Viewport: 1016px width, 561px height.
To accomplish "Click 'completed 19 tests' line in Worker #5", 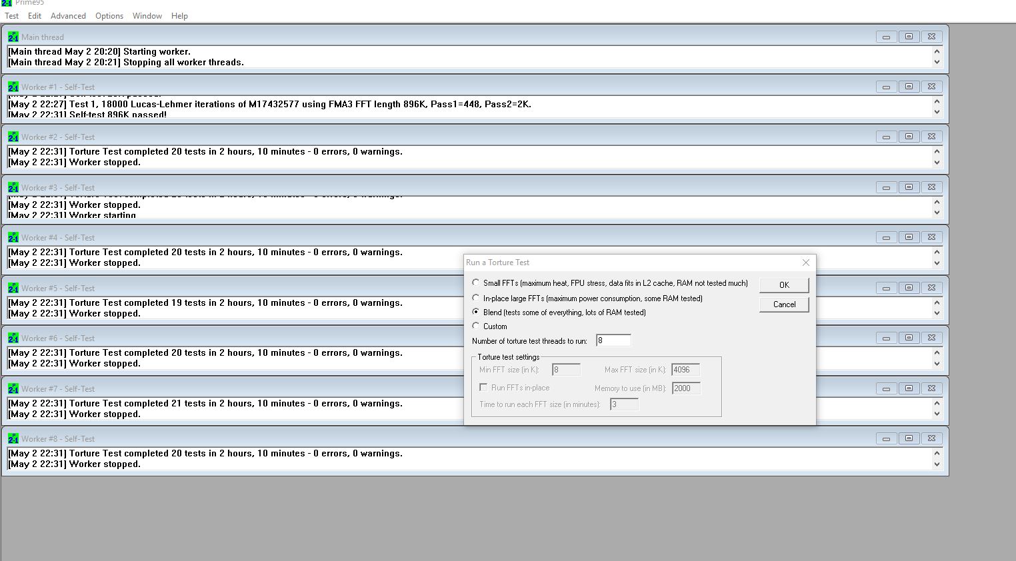I will click(x=205, y=302).
